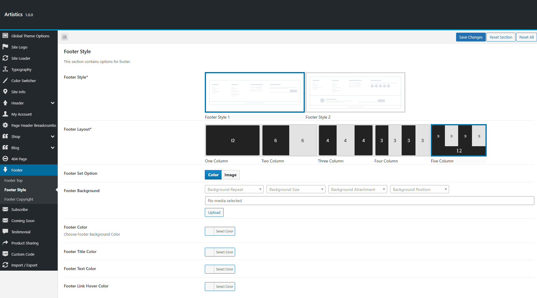Open the Background Repeat dropdown
The image size is (537, 298).
[x=234, y=189]
